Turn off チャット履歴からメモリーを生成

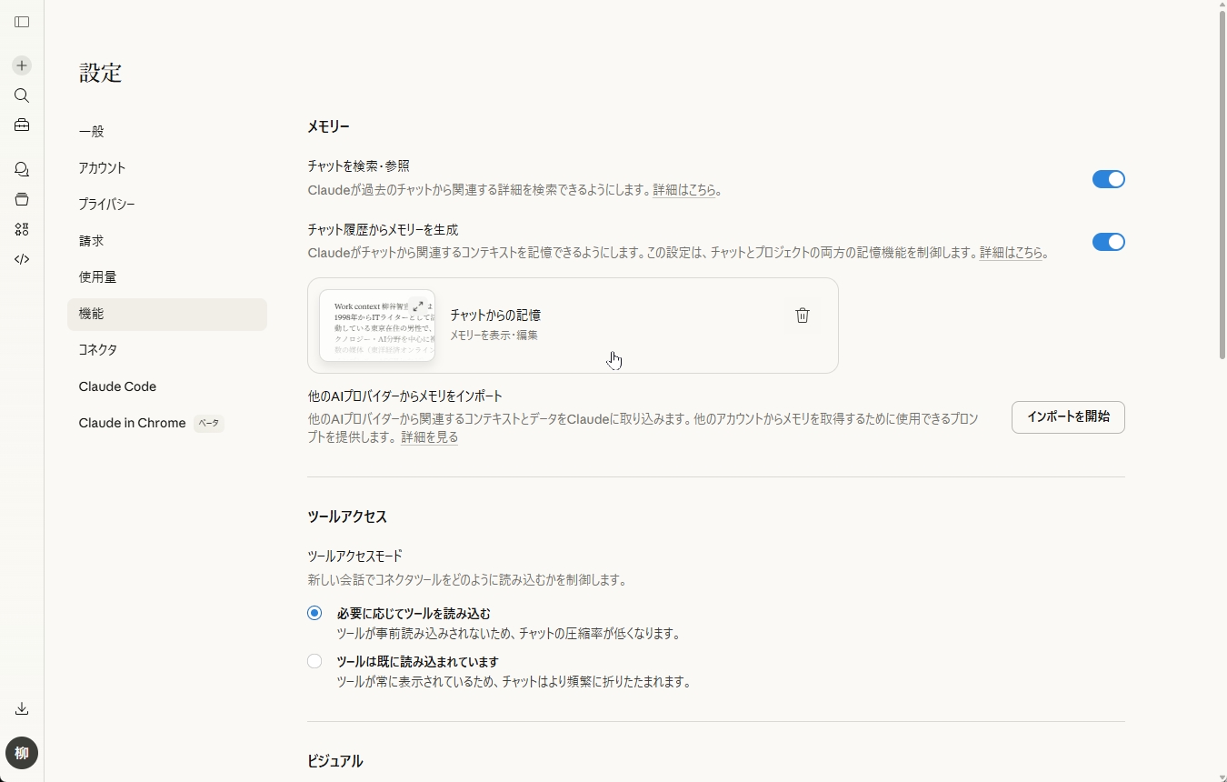1108,242
